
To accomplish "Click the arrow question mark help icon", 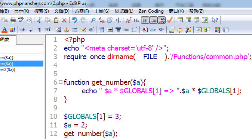I will pyautogui.click(x=215, y=20).
